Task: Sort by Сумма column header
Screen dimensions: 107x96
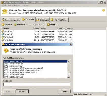Action: tap(36, 29)
